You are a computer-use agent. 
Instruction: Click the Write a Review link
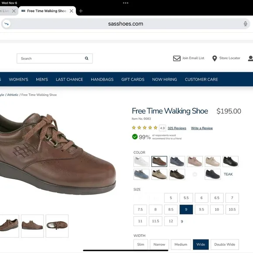click(202, 128)
